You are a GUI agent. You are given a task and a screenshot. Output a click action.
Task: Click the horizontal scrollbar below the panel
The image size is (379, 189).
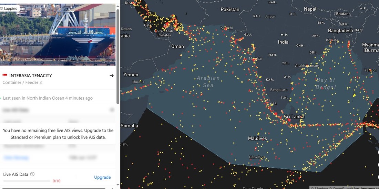(53, 188)
